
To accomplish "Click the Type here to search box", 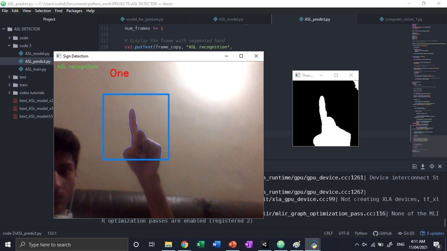I will [72, 244].
